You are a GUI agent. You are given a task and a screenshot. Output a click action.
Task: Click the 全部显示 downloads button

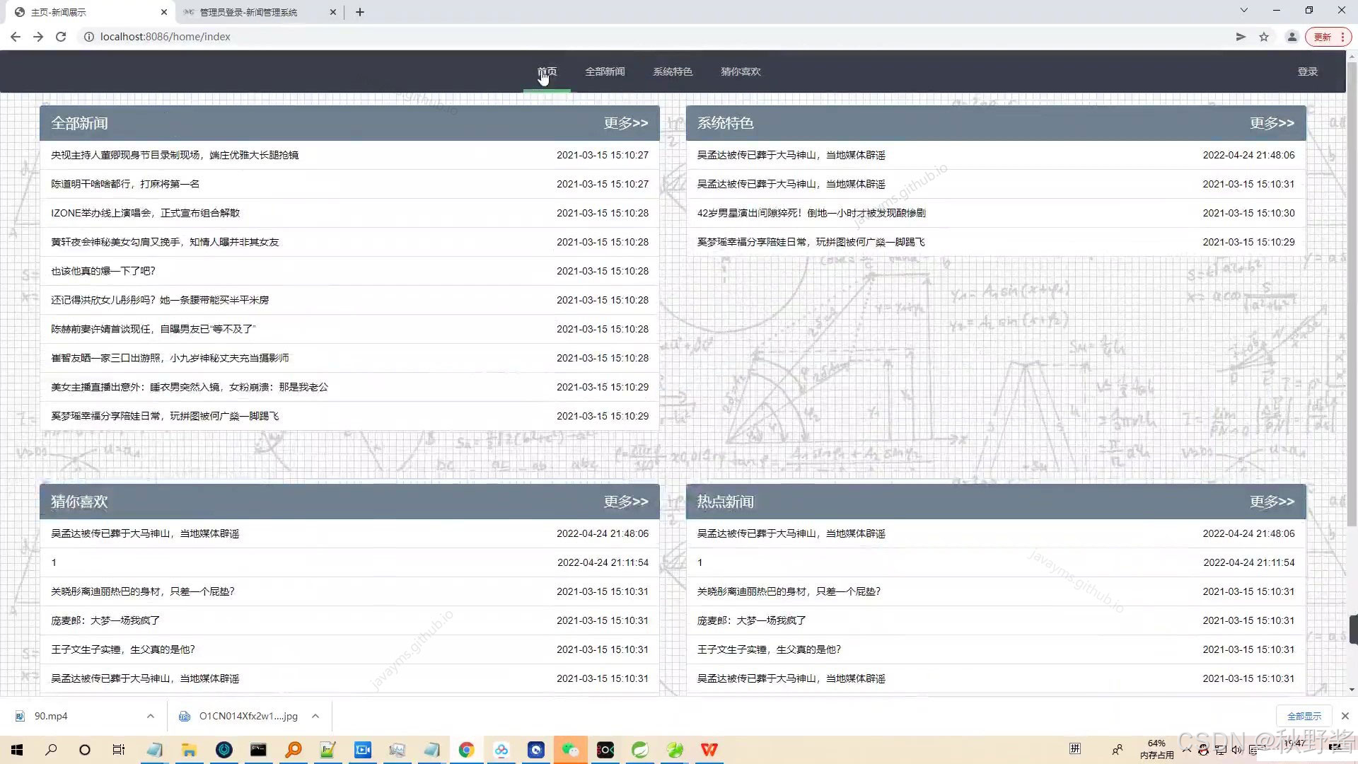point(1304,716)
